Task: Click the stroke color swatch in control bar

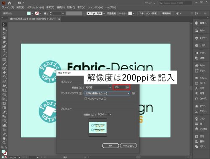Action: pyautogui.click(x=37, y=13)
